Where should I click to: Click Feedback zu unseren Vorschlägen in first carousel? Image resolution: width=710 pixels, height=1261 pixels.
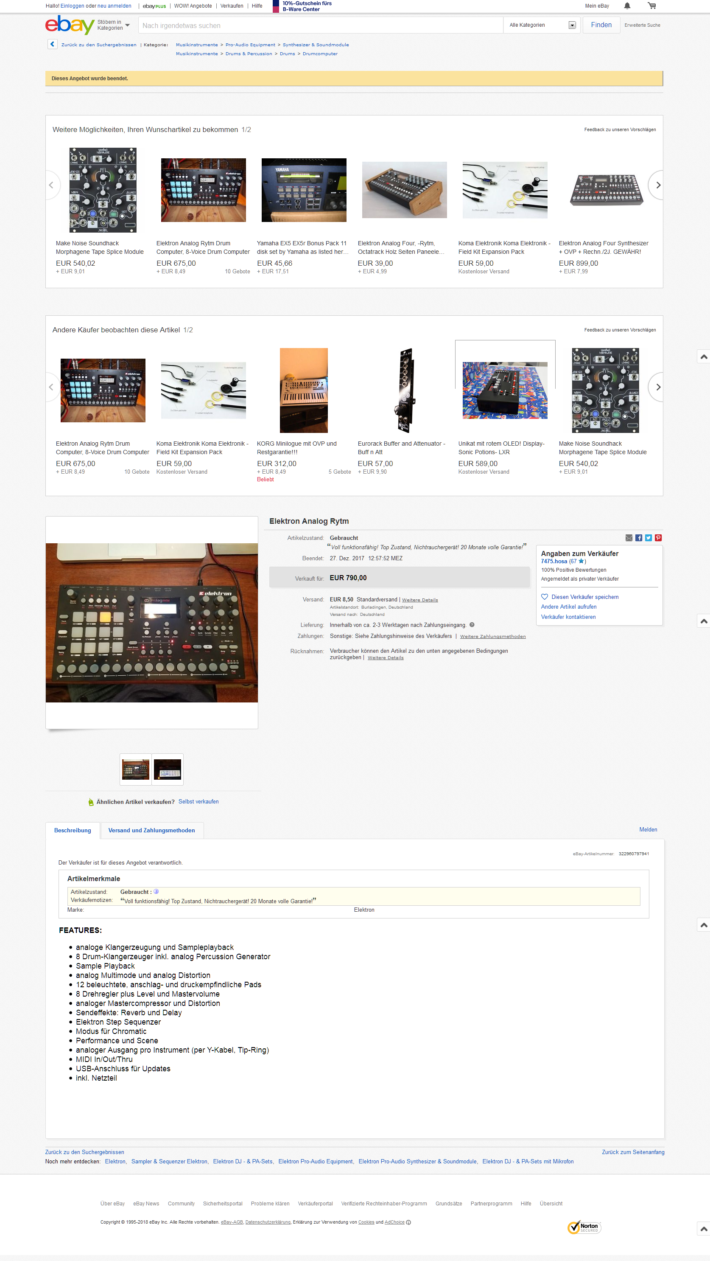click(x=620, y=130)
